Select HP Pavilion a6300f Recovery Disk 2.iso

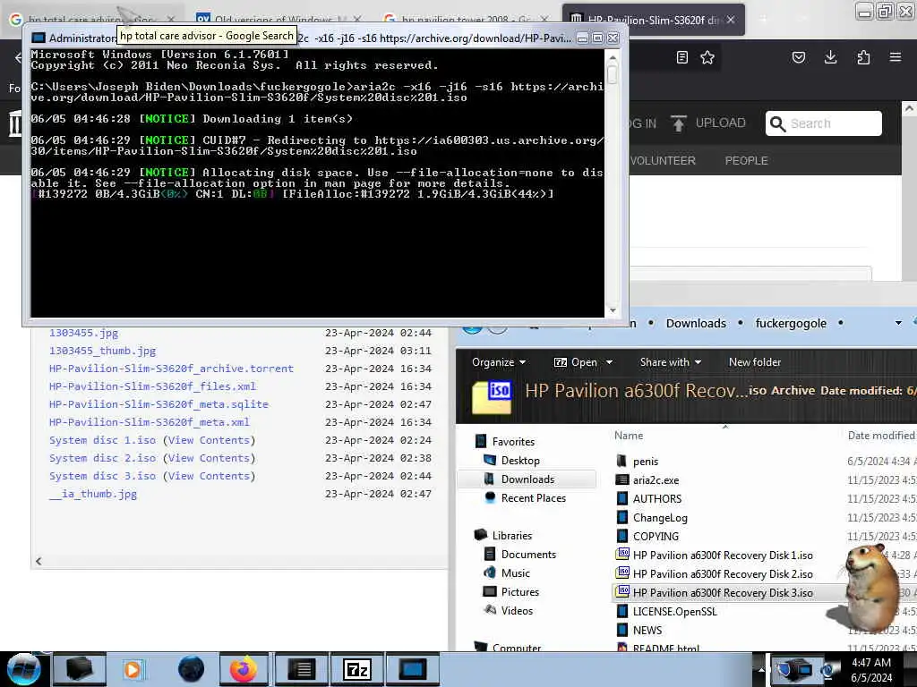(723, 573)
